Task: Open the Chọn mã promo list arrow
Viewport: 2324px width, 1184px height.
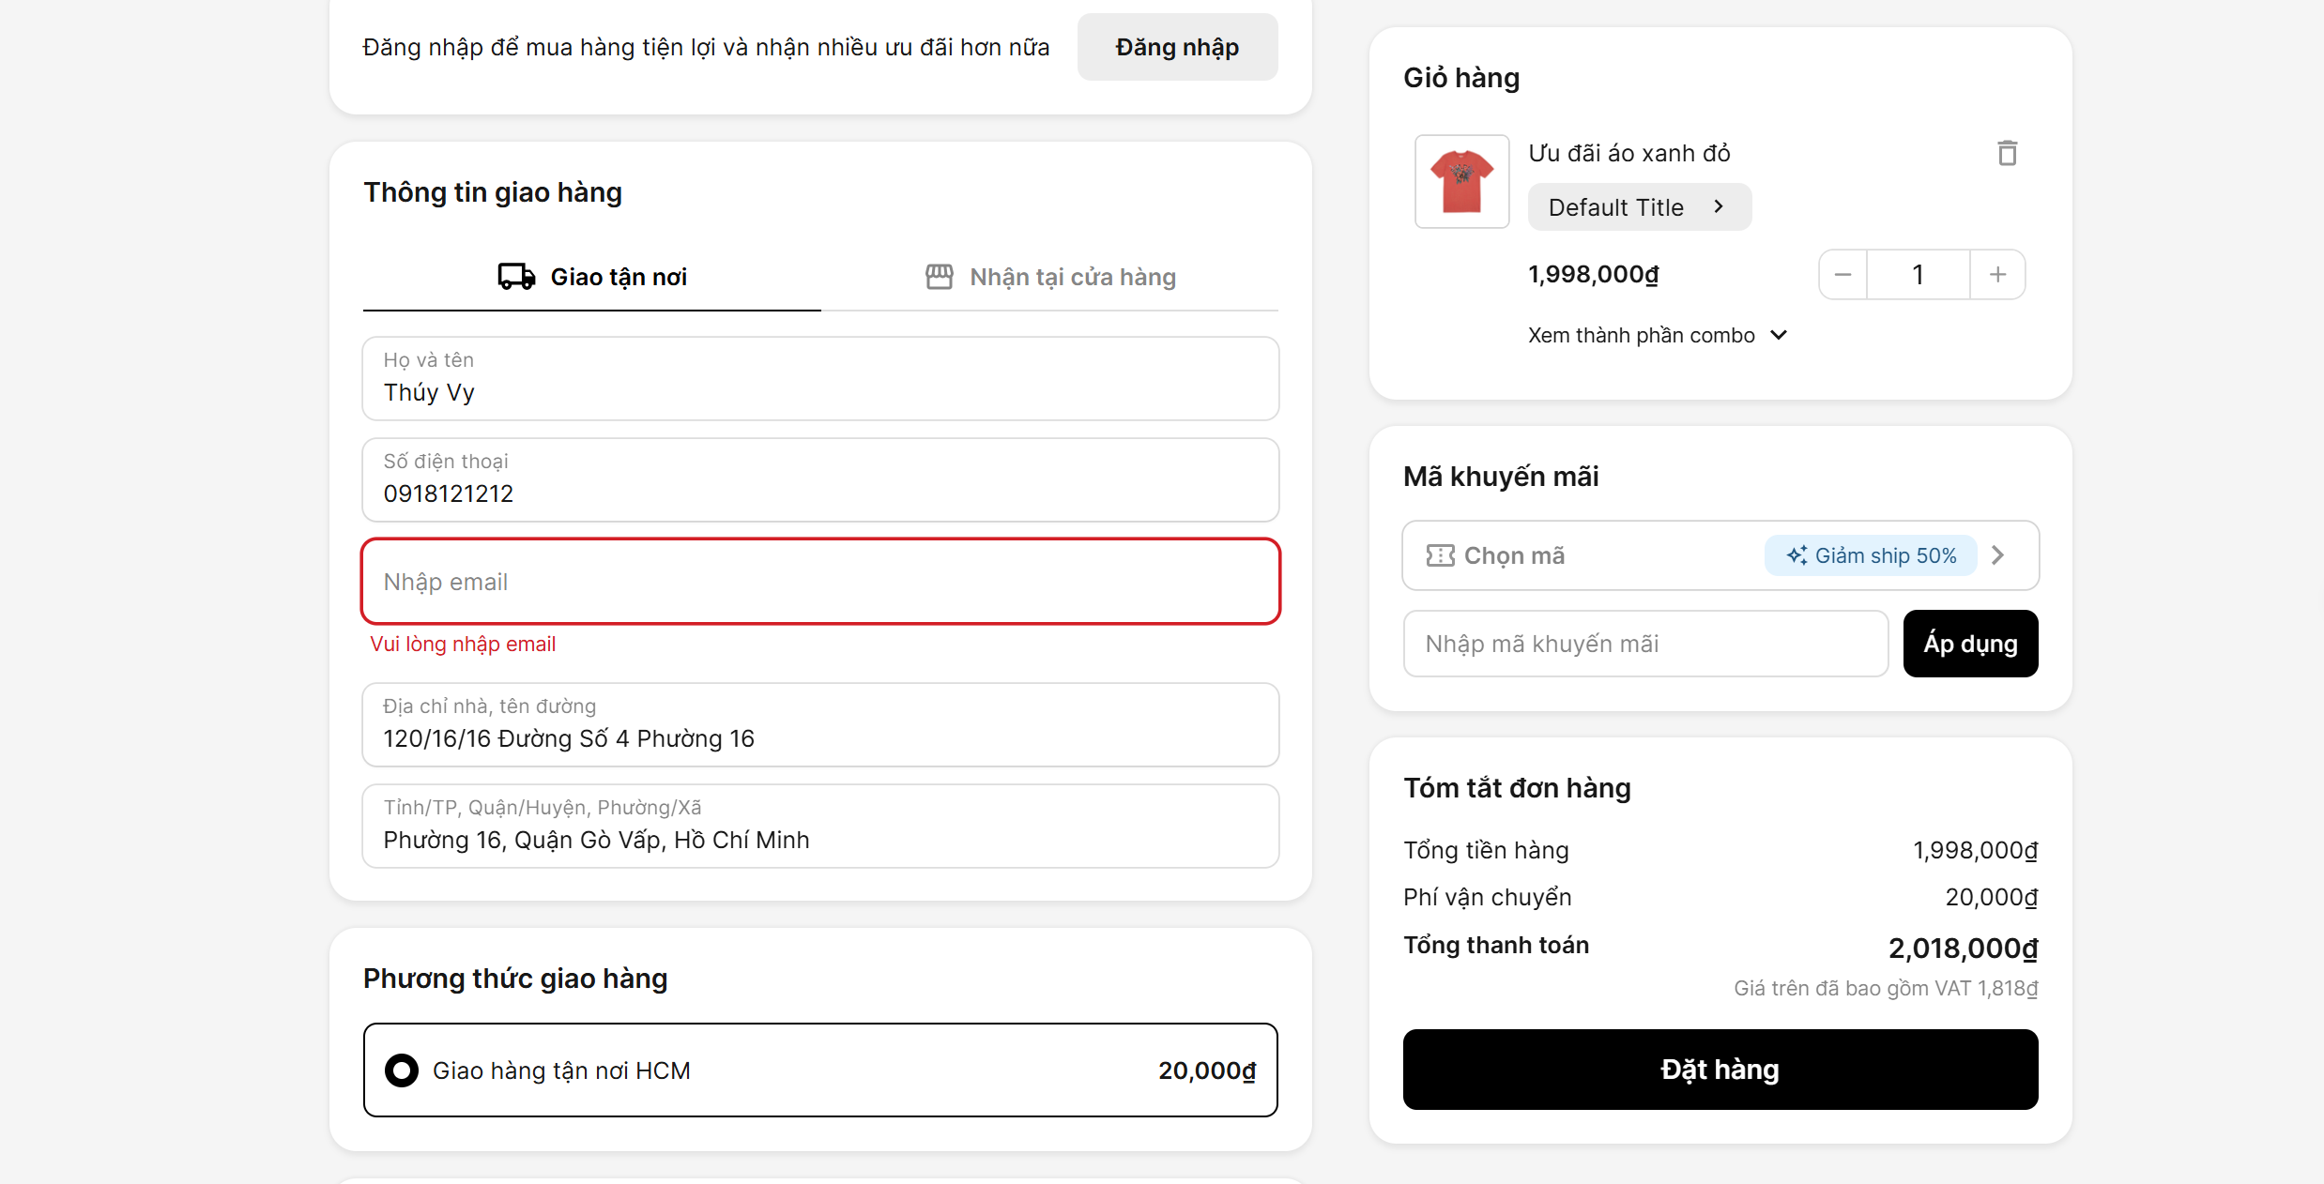Action: coord(1998,555)
